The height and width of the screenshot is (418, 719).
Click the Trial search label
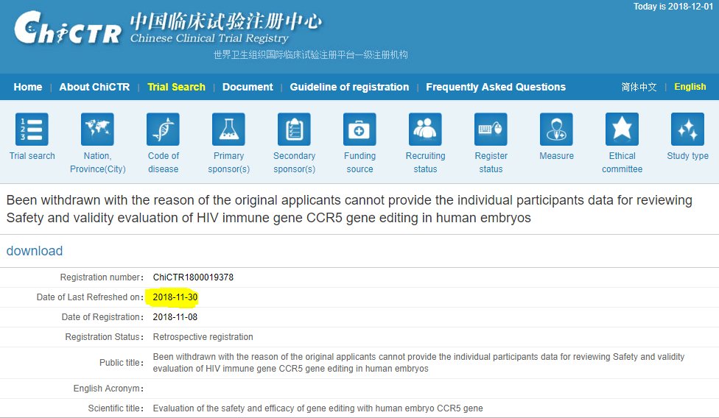click(32, 156)
